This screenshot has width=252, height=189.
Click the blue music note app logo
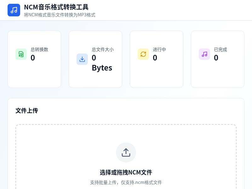tap(14, 10)
